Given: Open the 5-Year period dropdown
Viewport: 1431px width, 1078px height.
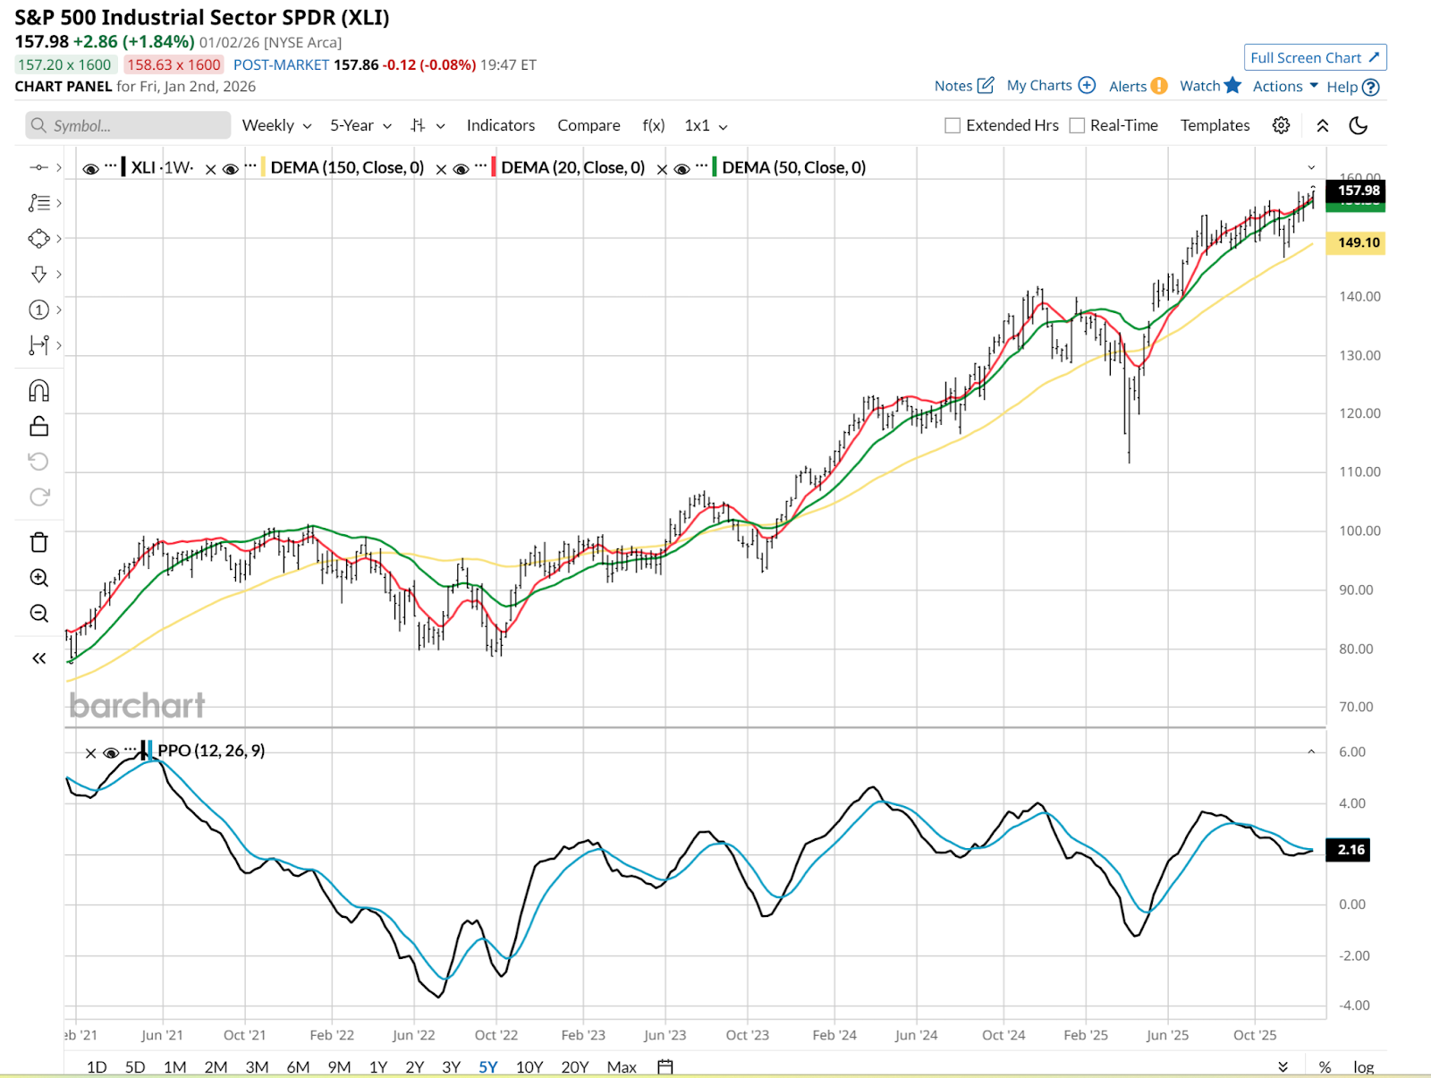Looking at the screenshot, I should coord(360,125).
